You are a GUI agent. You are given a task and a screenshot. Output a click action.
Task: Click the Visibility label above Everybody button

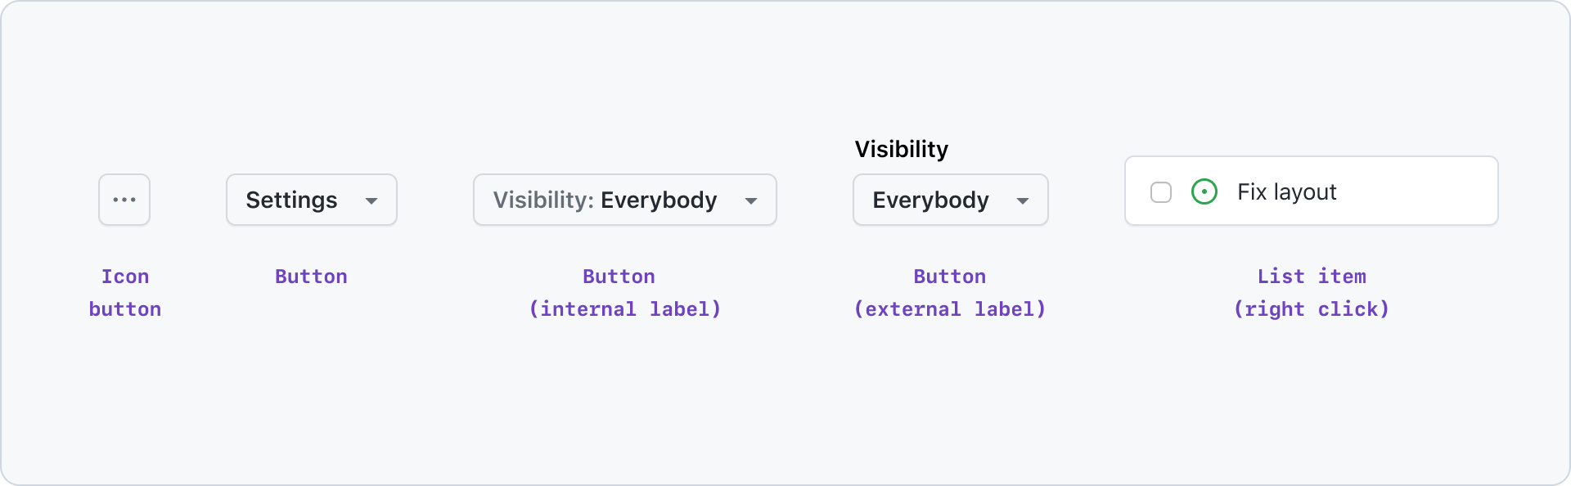902,149
